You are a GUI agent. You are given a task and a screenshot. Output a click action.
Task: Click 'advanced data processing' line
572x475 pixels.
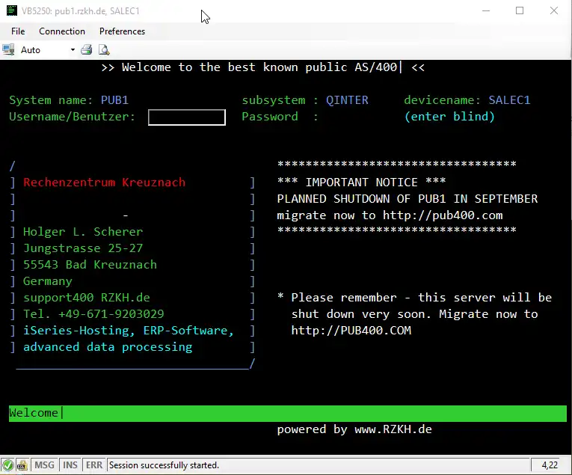[108, 347]
